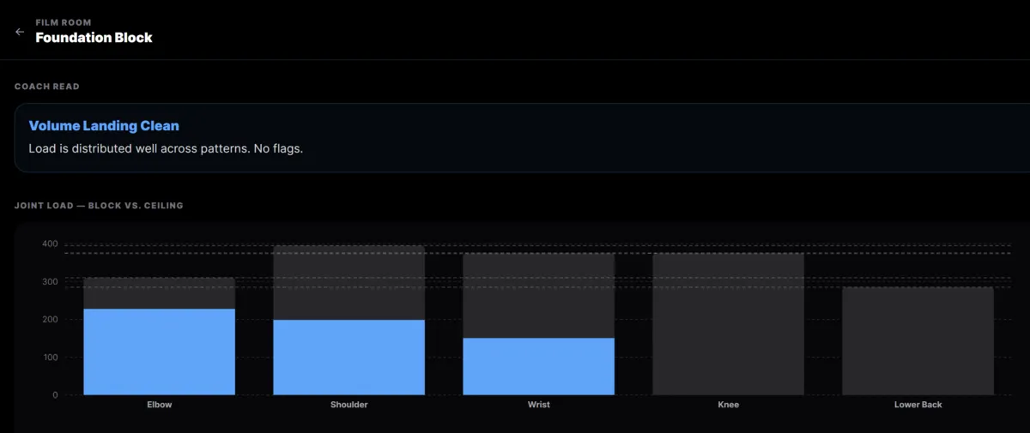Click the gray Knee ceiling bar
The width and height of the screenshot is (1030, 433).
[x=728, y=324]
